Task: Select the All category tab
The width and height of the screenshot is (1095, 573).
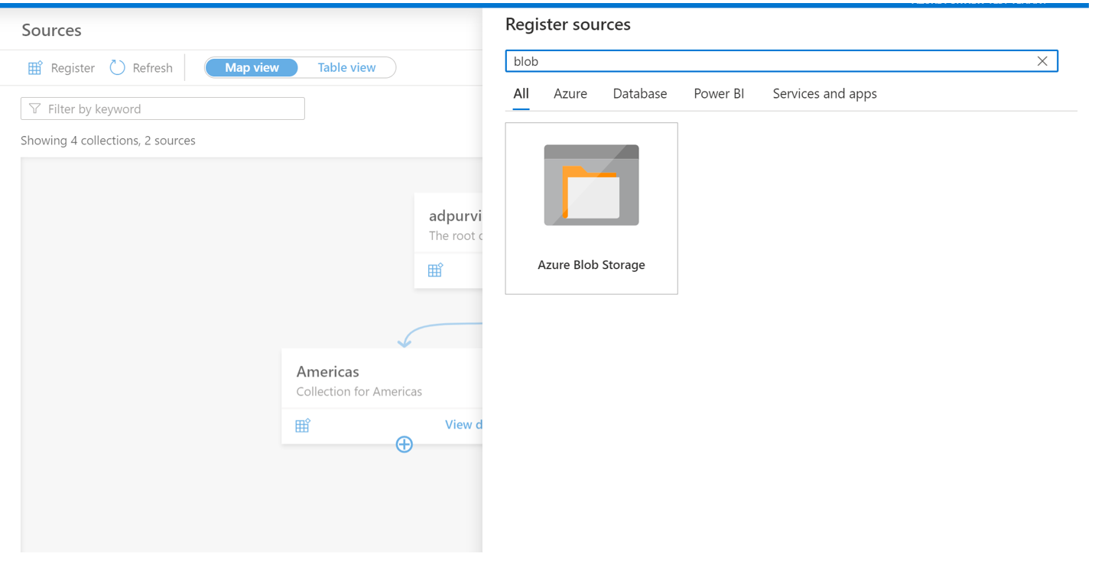Action: [521, 93]
